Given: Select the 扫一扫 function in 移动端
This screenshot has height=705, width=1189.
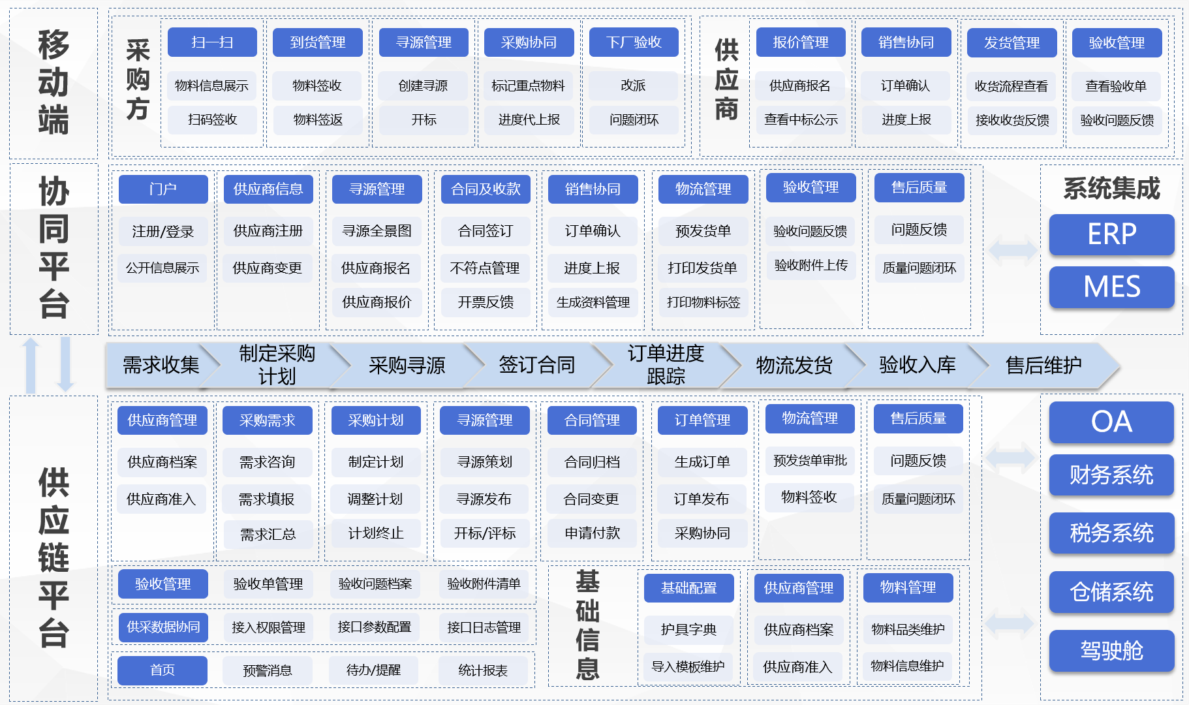Looking at the screenshot, I should point(212,42).
